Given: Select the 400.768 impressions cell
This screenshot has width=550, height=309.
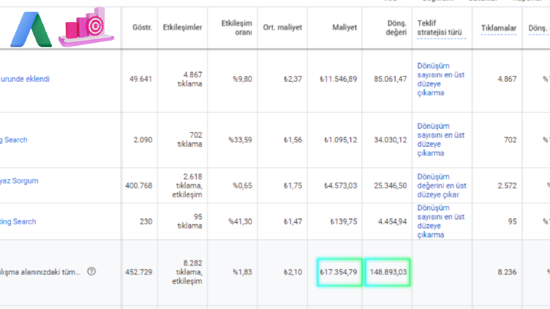Looking at the screenshot, I should 139,185.
